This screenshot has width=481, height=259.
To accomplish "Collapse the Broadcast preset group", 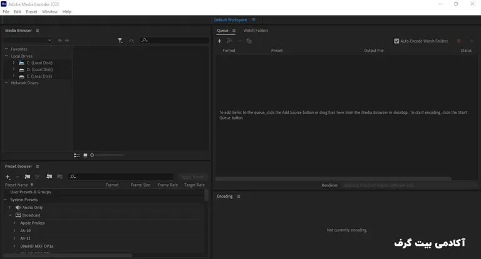I will (10, 215).
